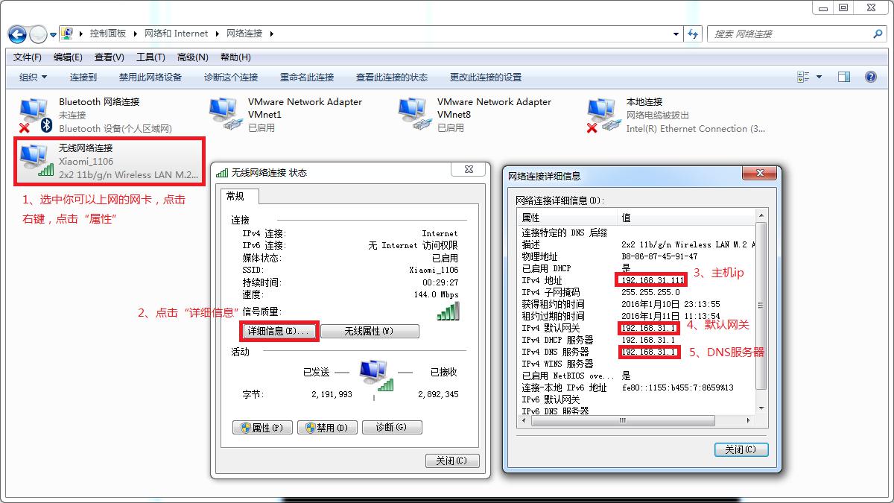Select the 获得租约的时间 row
The width and height of the screenshot is (894, 503).
click(637, 304)
